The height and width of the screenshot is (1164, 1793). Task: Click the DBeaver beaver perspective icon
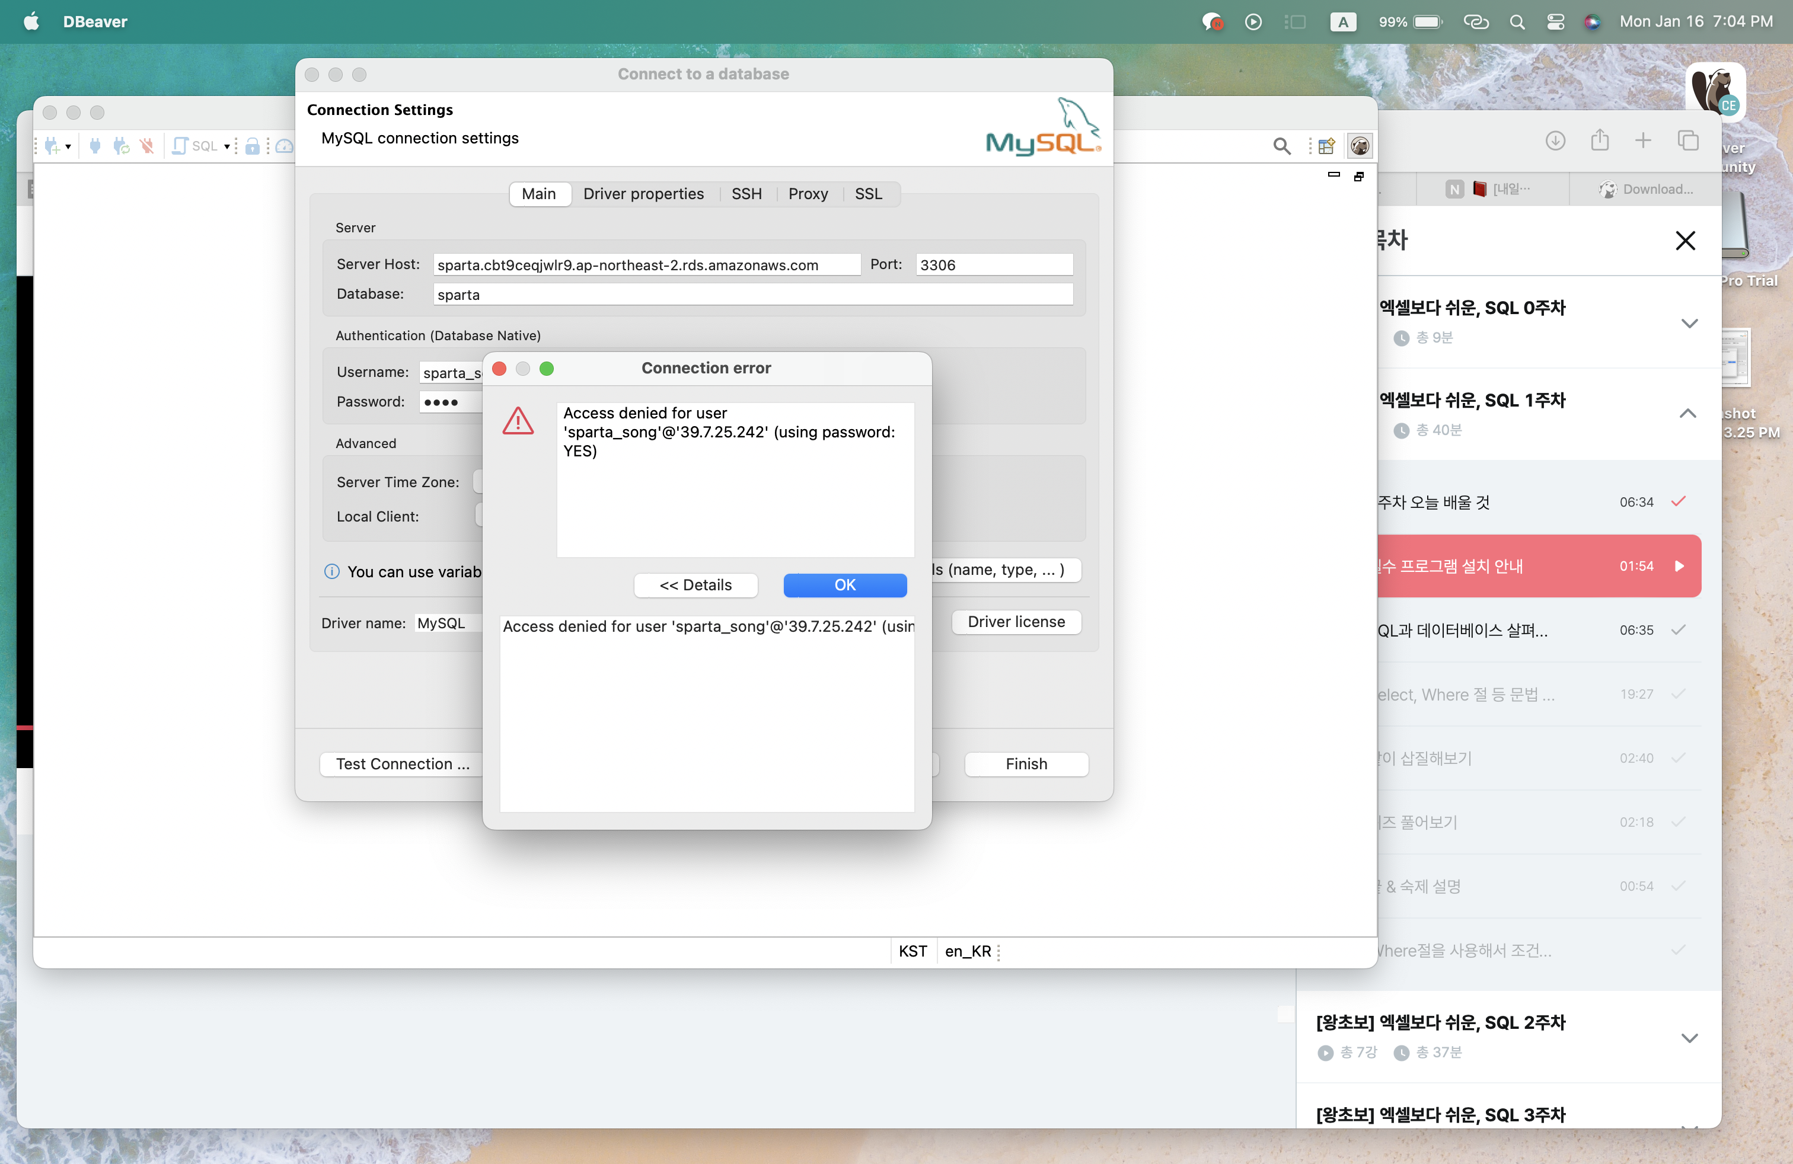click(x=1360, y=145)
